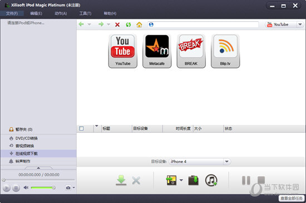Viewport: 306px width, 203px height.
Task: Click the green download arrow button
Action: click(121, 180)
